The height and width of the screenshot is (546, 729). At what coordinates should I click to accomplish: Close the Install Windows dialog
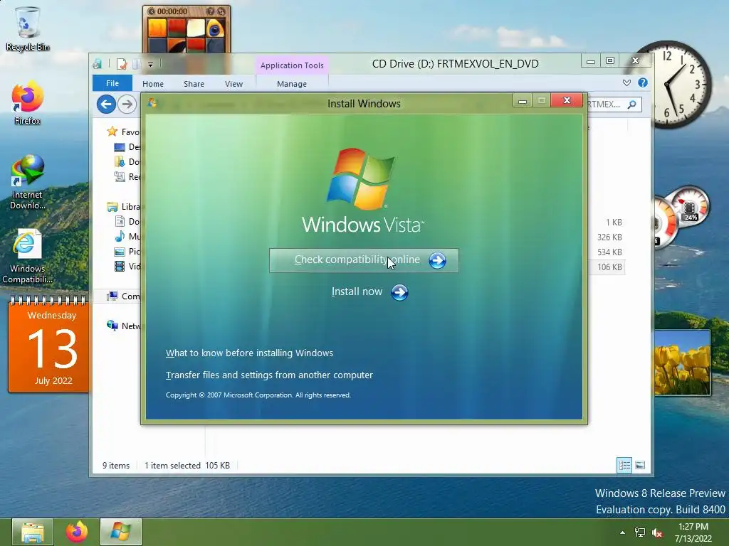point(567,100)
